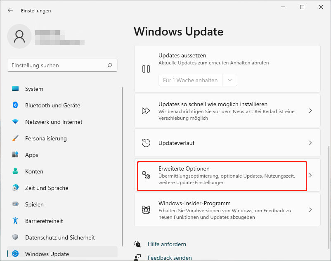
Task: Click the gears icon for Erweiterte Optionen
Action: pos(146,175)
